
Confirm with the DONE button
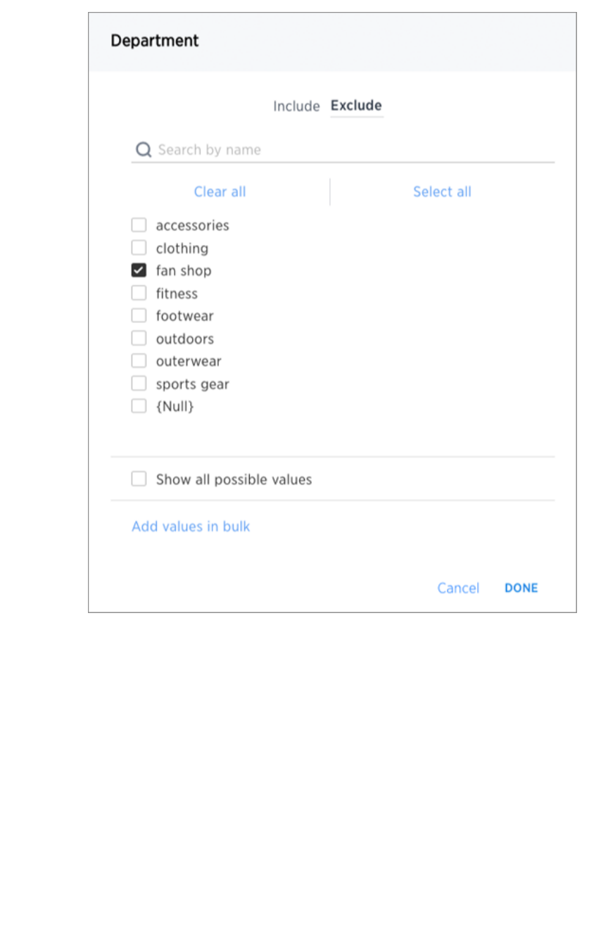pyautogui.click(x=521, y=588)
